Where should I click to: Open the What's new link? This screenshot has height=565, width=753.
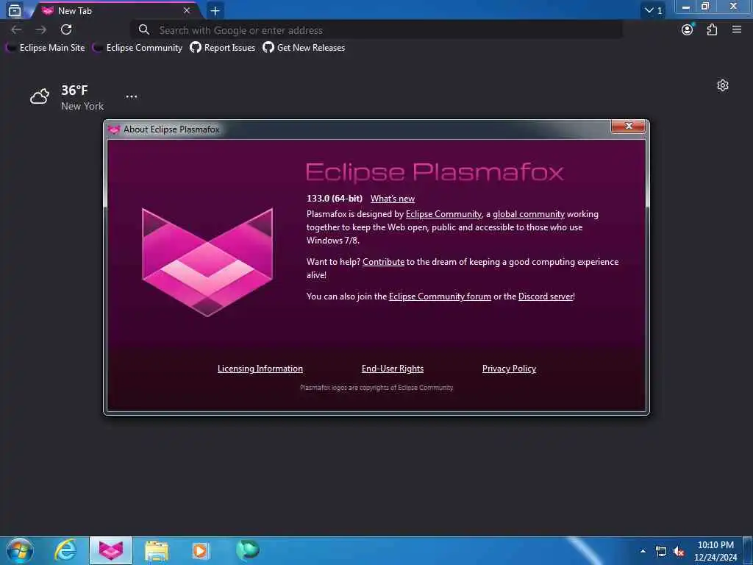pos(393,199)
